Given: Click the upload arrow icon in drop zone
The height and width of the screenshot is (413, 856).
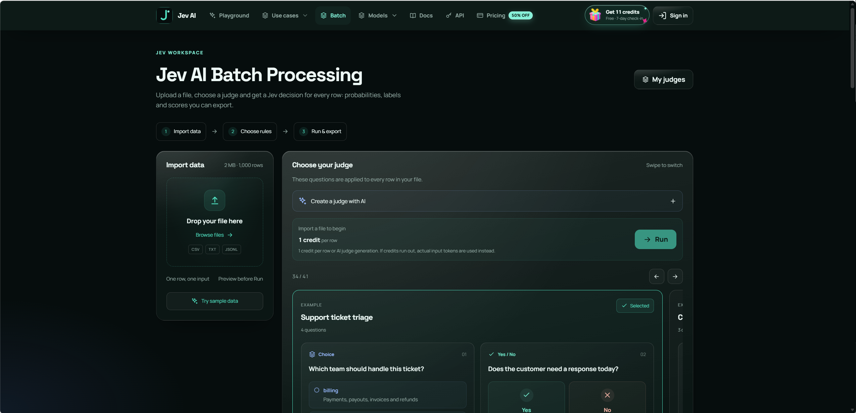Looking at the screenshot, I should point(215,200).
